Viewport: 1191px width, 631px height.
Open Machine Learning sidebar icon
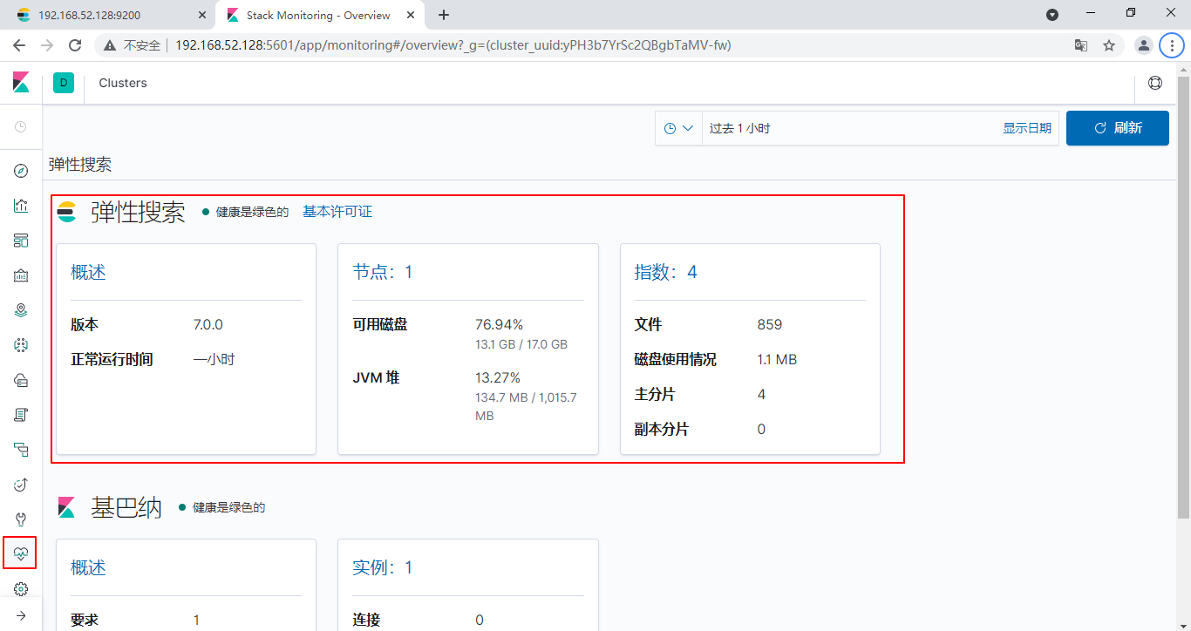click(x=21, y=345)
